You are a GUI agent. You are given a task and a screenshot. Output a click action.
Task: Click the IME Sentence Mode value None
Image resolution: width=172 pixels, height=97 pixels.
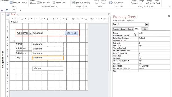point(154,68)
